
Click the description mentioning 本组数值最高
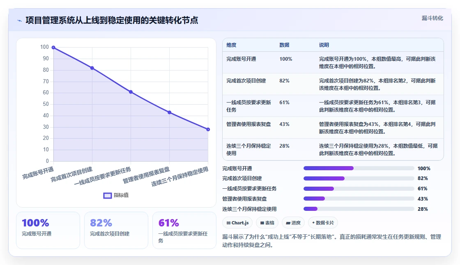[377, 63]
